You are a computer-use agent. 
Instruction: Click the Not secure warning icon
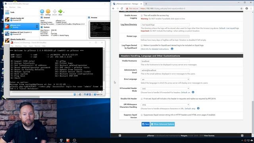click(127, 8)
